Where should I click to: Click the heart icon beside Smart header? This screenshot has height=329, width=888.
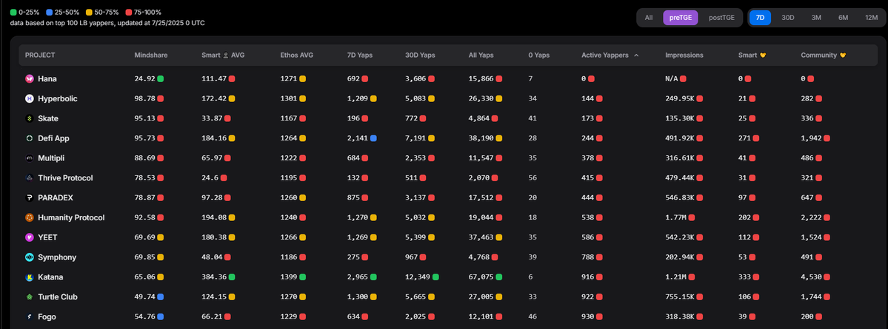point(762,55)
